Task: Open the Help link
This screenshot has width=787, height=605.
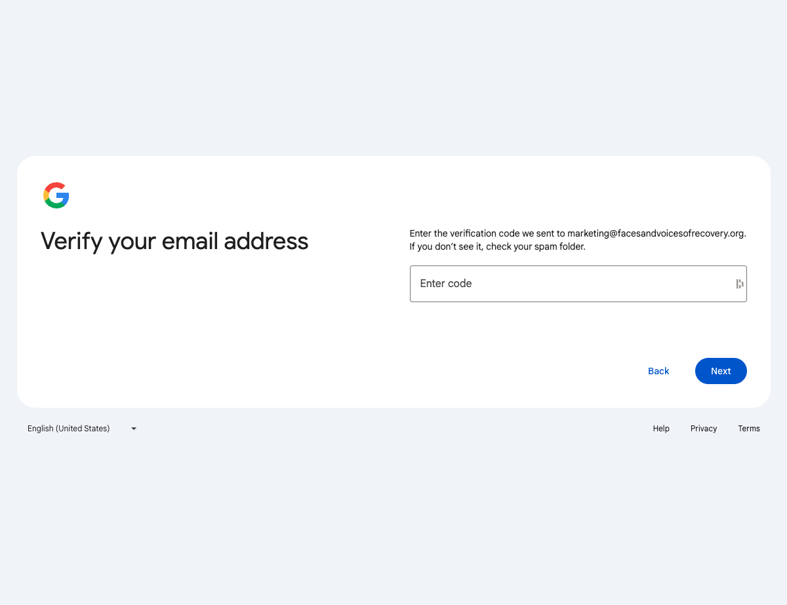Action: (661, 429)
